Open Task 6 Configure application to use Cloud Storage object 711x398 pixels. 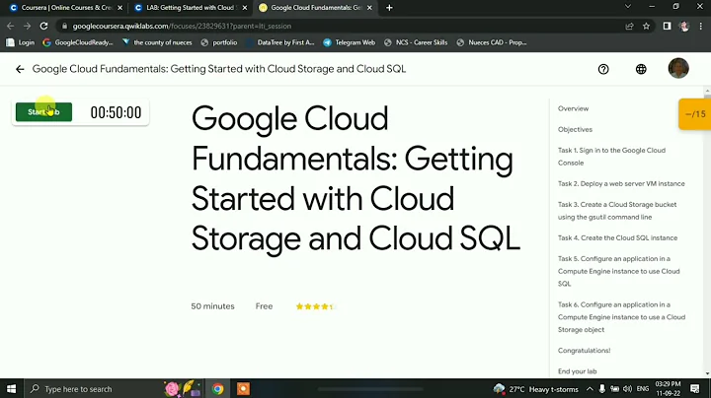622,317
